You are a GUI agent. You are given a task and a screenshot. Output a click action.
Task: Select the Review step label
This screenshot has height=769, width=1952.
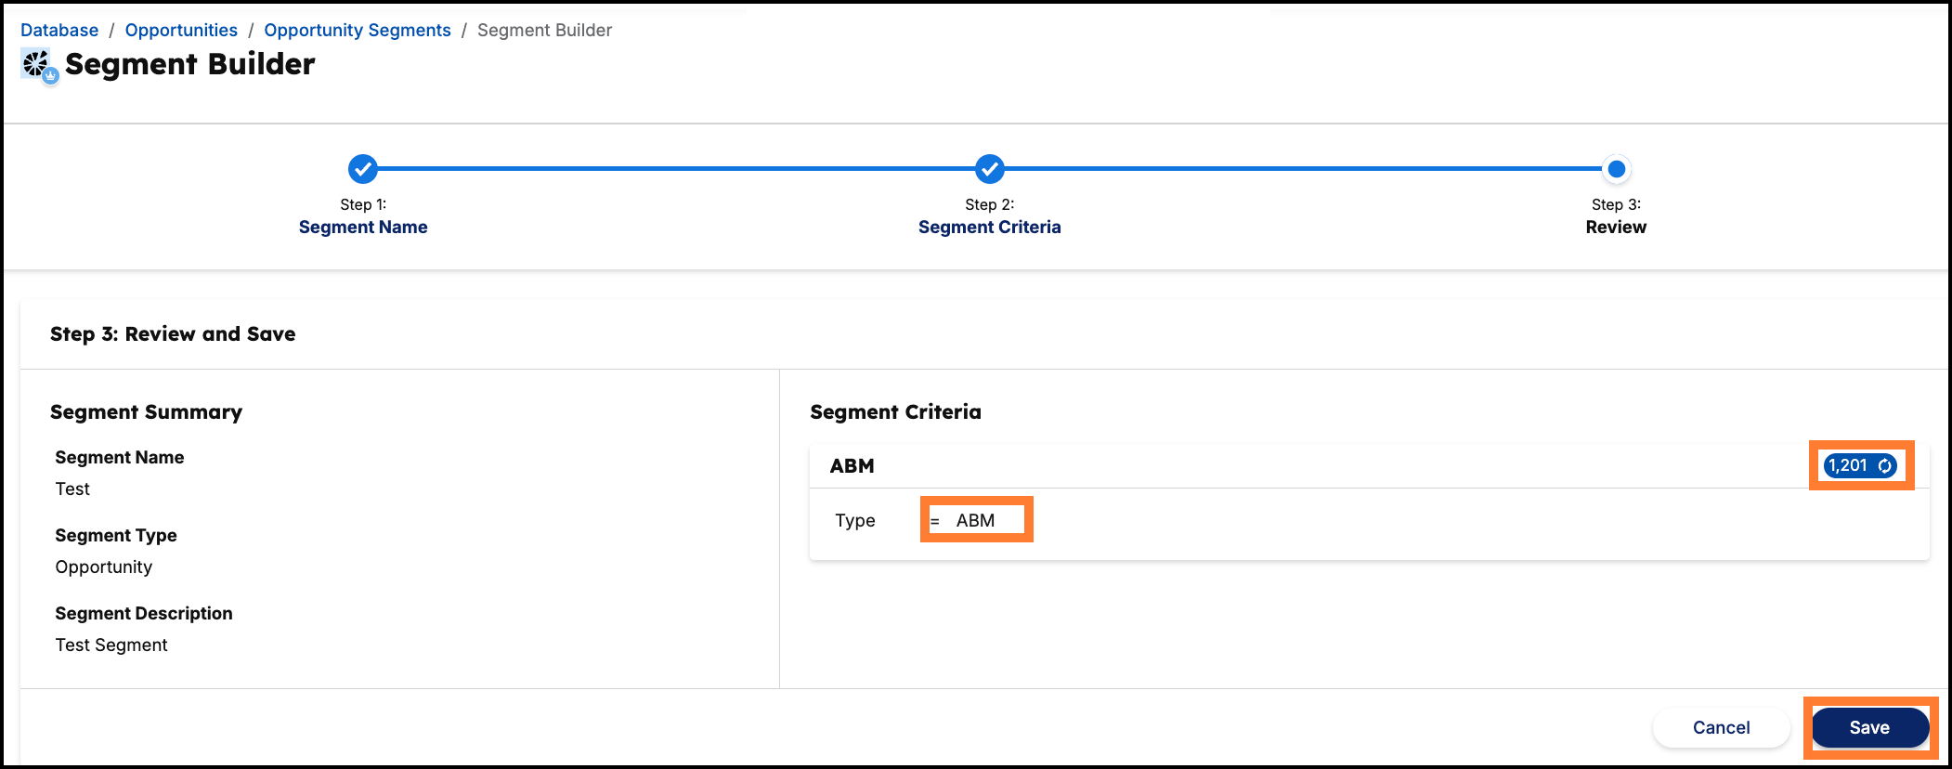(x=1616, y=227)
